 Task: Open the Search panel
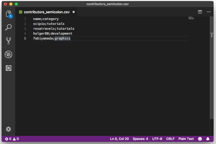8,27
